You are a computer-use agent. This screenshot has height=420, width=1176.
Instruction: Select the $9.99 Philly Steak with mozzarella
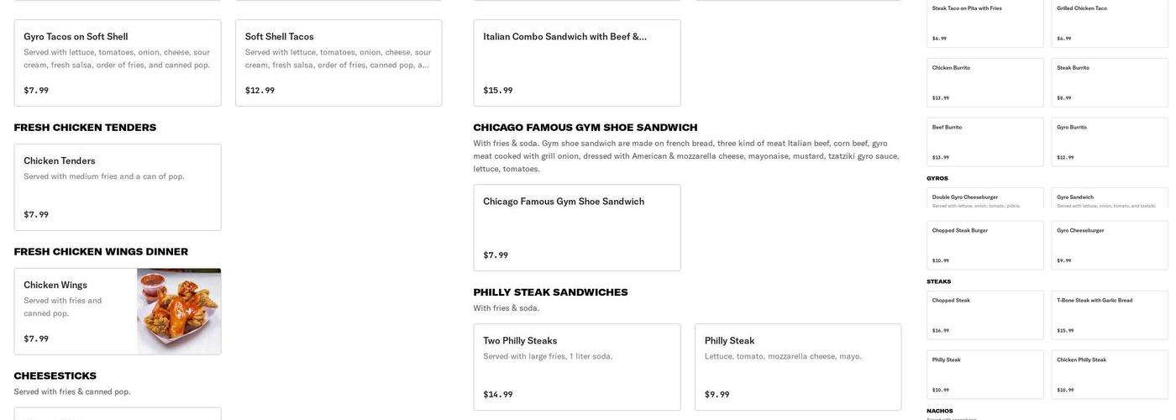pyautogui.click(x=798, y=367)
